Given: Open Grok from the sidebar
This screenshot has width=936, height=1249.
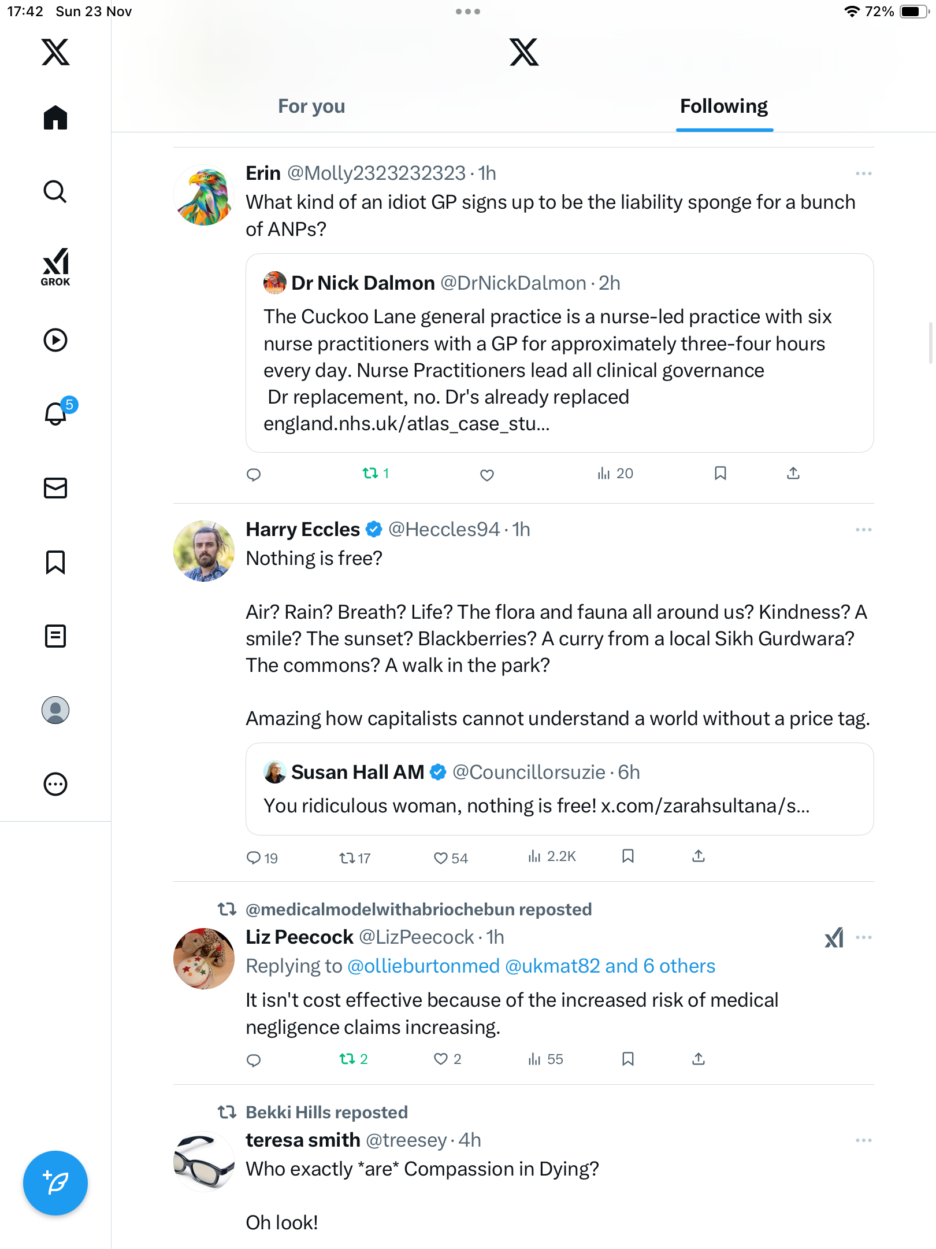Looking at the screenshot, I should tap(55, 267).
